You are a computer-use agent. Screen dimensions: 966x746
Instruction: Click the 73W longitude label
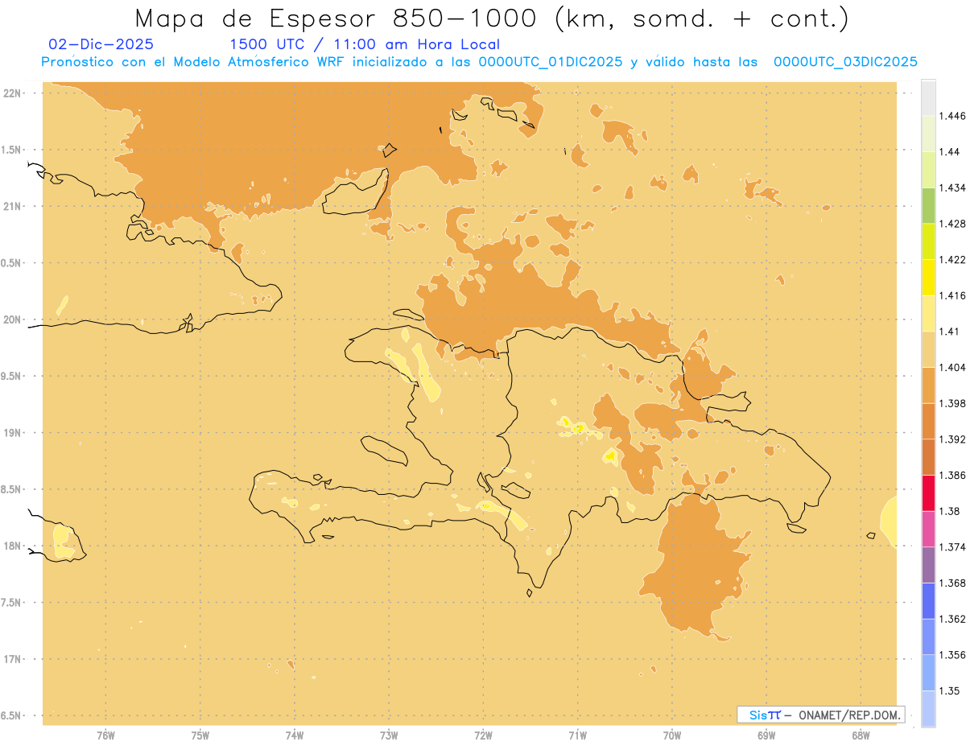click(x=389, y=735)
